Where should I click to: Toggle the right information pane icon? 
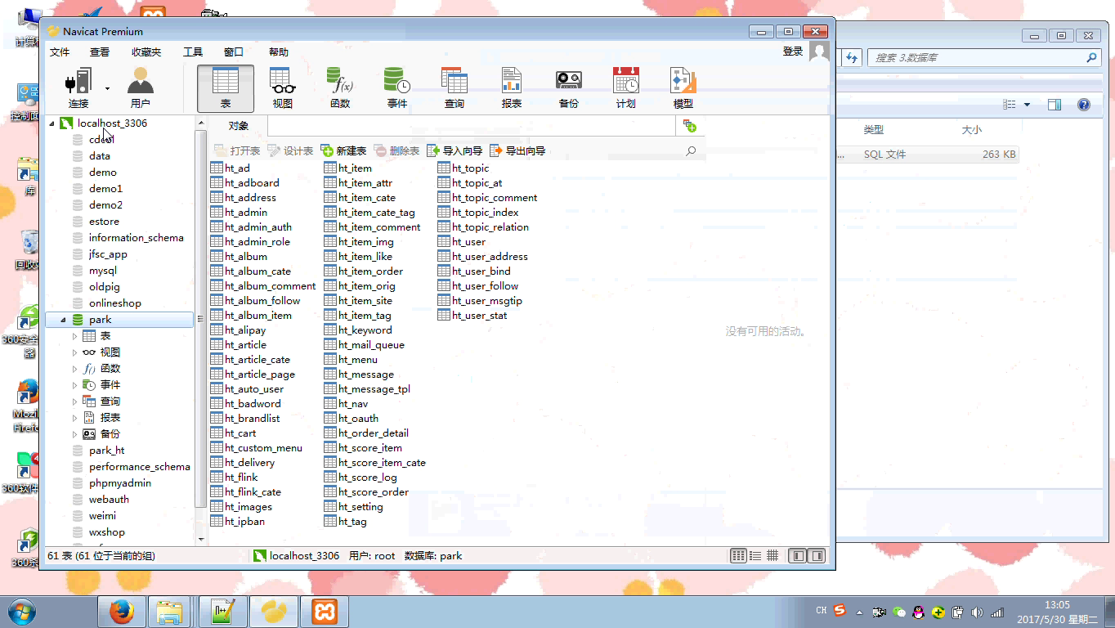coord(816,555)
